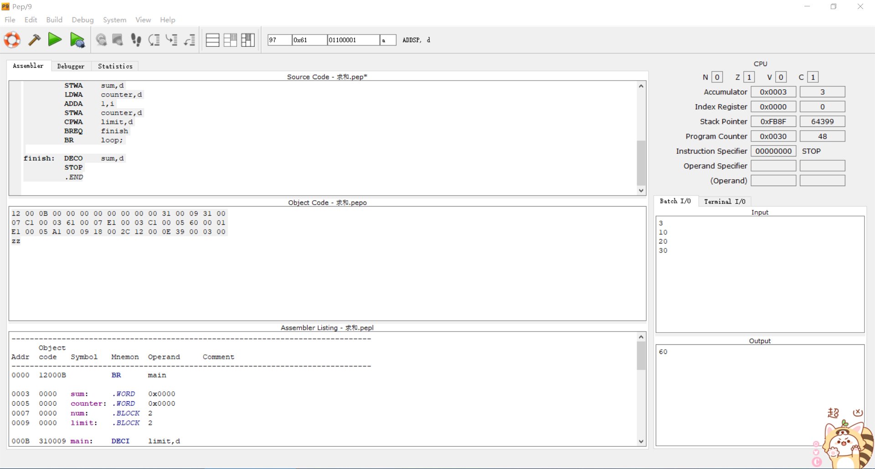This screenshot has width=875, height=469.
Task: Click the footprints Single Step icon
Action: point(136,40)
